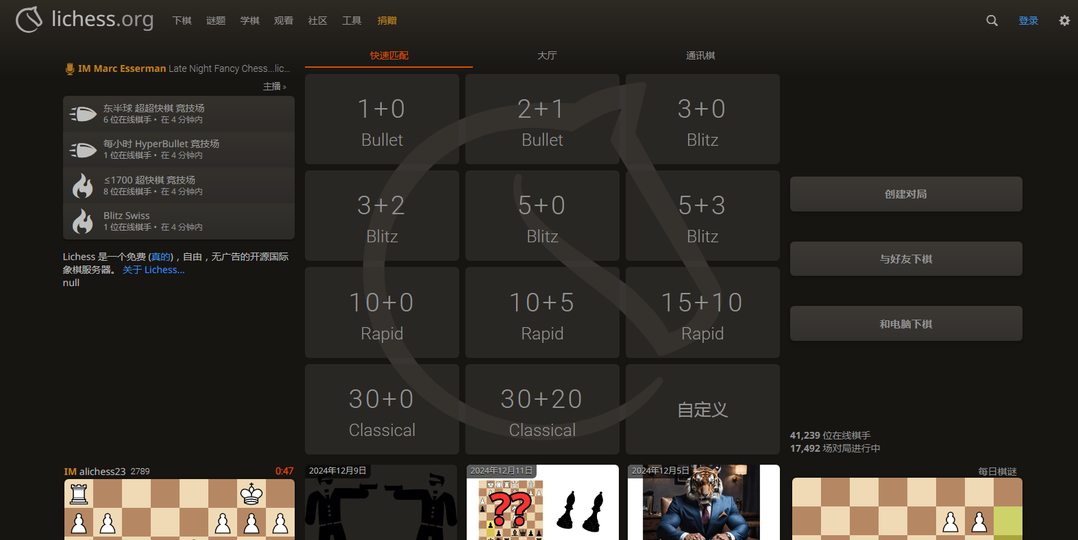Open ≤1700 超快棋 竞技场 tournament

(x=179, y=185)
